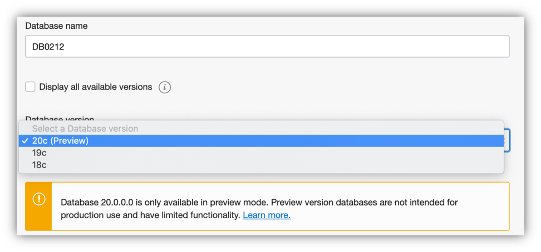This screenshot has height=252, width=541.
Task: Select 20c (Preview) from the version list
Action: tap(60, 141)
